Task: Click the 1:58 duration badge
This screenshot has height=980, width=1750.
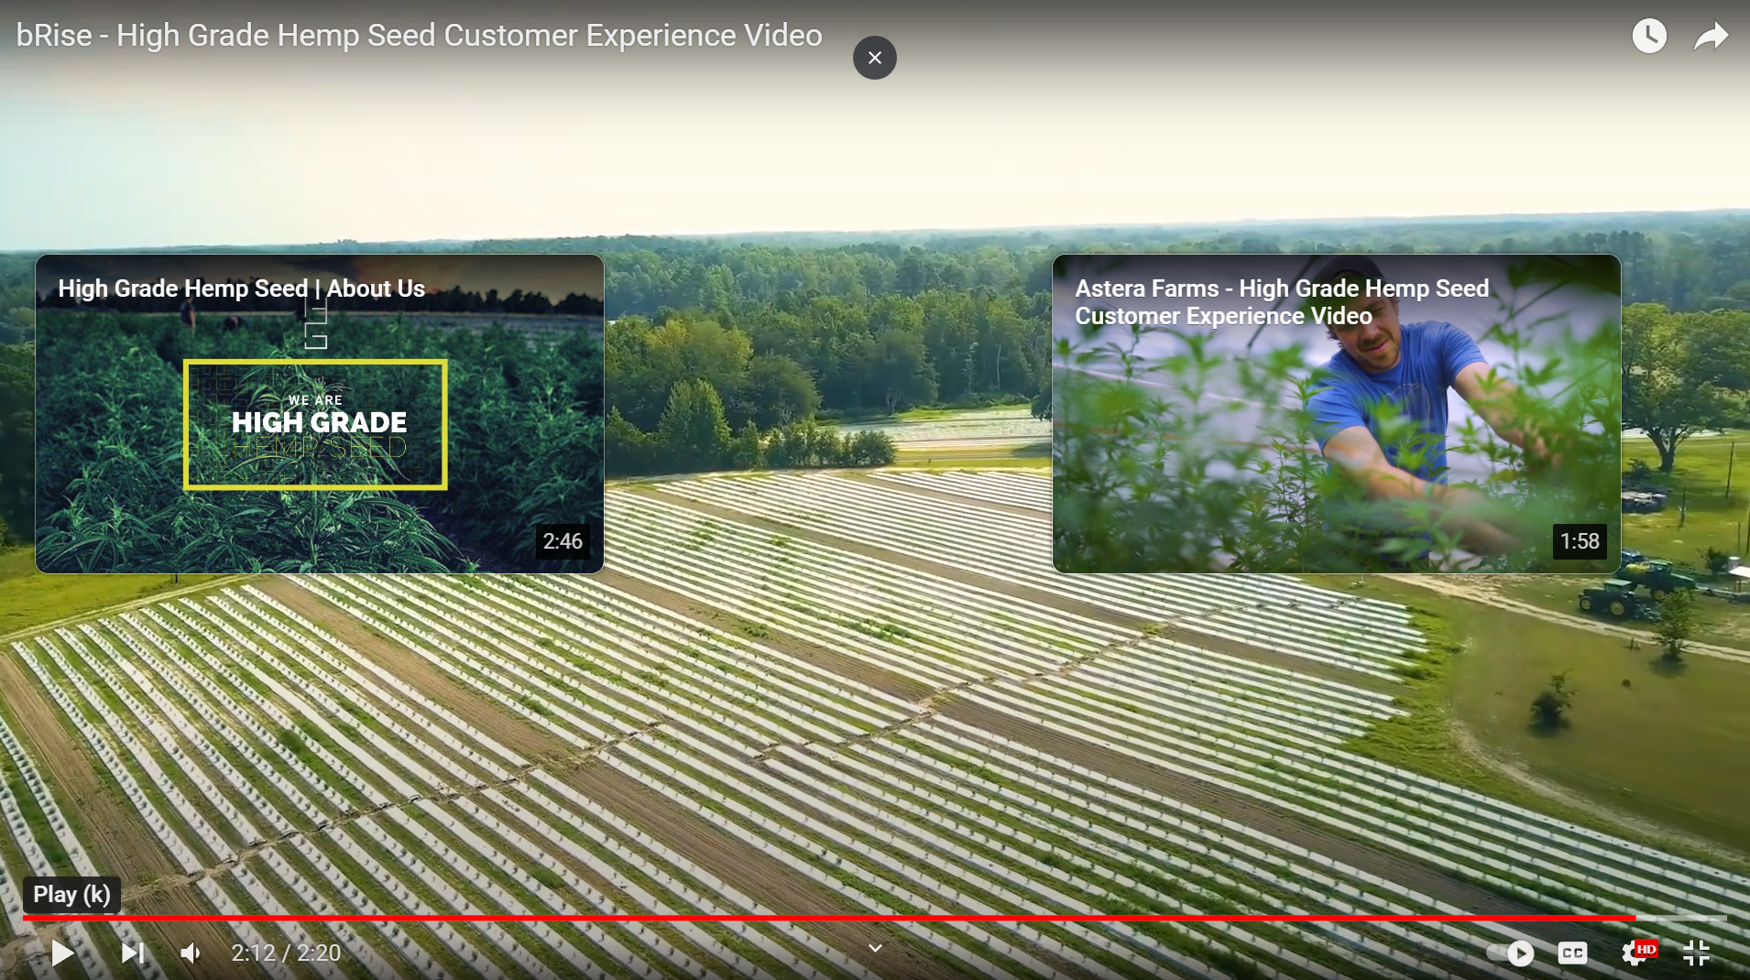Action: pos(1580,541)
